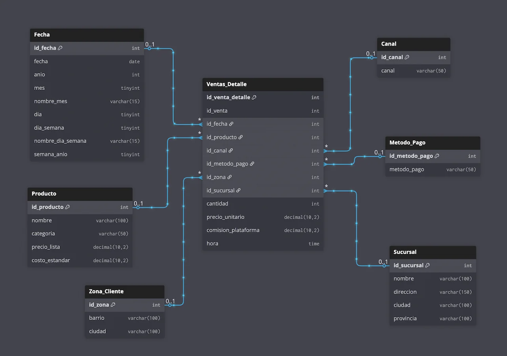Screen dimensions: 507x356
Task: Click the 0..1 cardinality label near Sucursal
Action: coord(383,262)
